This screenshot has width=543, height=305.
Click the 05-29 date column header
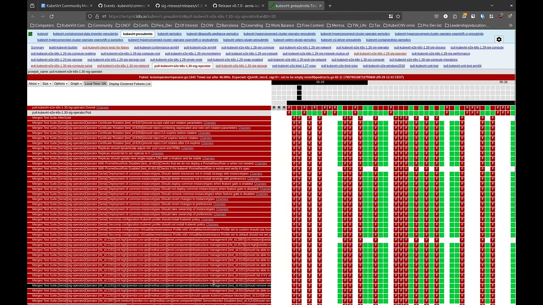(x=320, y=82)
